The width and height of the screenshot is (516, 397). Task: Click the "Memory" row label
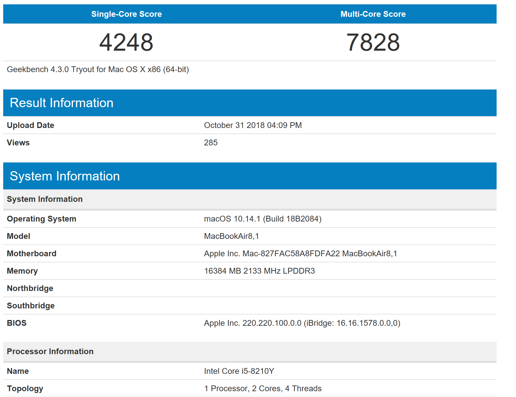22,271
